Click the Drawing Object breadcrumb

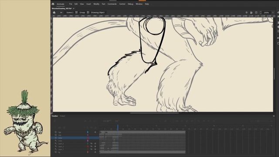98,13
